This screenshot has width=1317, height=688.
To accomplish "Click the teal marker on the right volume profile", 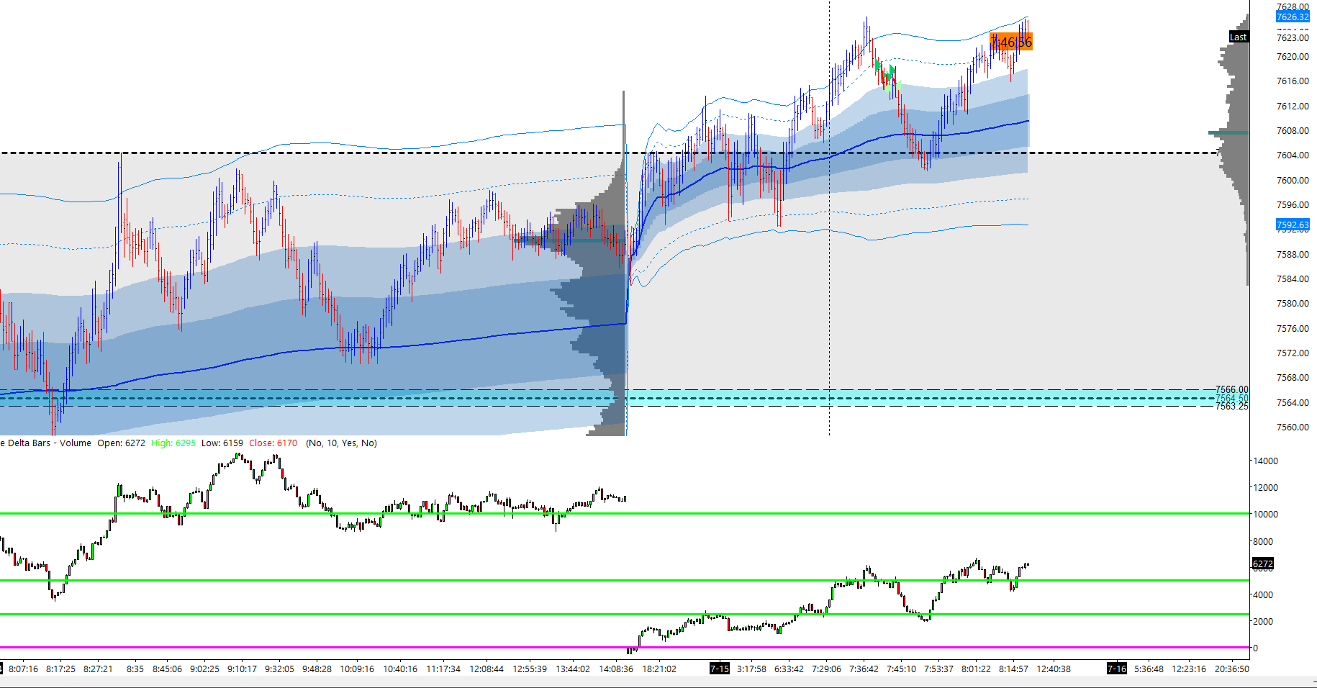I will tap(1228, 132).
